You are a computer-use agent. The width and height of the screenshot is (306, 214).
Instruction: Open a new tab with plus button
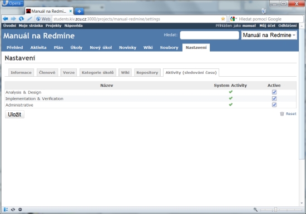(80, 11)
